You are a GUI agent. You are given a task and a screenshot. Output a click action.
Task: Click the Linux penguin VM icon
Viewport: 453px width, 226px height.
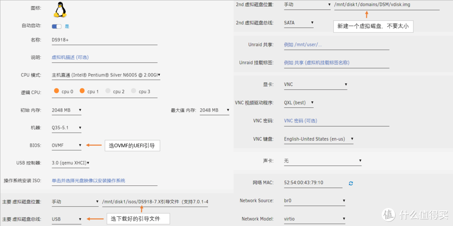pyautogui.click(x=60, y=9)
